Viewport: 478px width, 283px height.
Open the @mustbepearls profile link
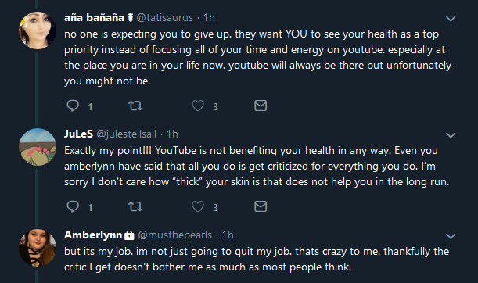click(174, 235)
